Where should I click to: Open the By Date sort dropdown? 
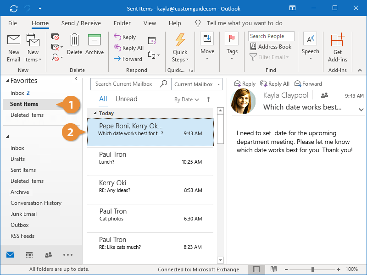coord(187,99)
